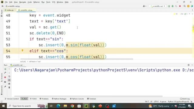Click 4 spaces indent setting

tap(163, 102)
